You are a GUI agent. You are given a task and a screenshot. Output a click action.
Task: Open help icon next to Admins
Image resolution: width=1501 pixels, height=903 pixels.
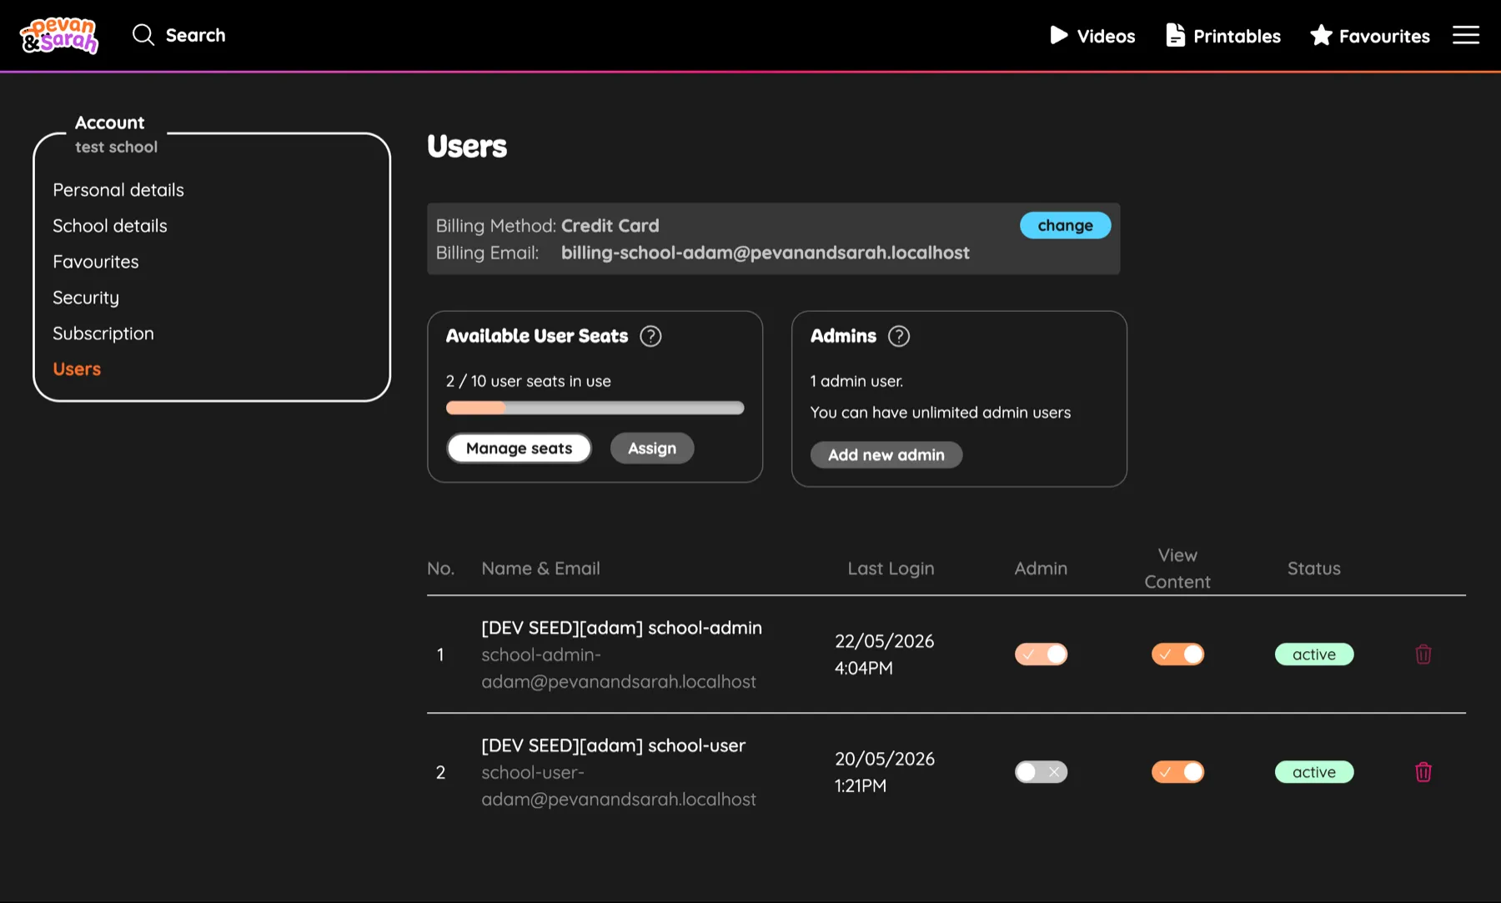click(899, 336)
